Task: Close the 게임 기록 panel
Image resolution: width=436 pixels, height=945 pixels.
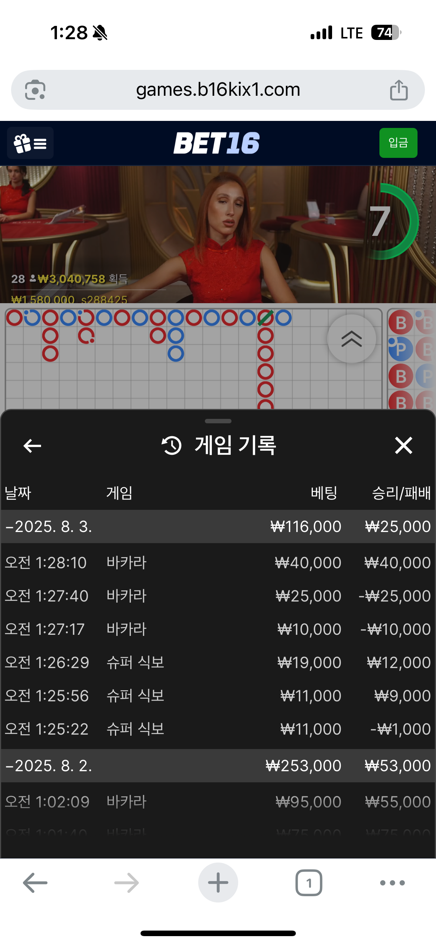Action: [x=403, y=445]
